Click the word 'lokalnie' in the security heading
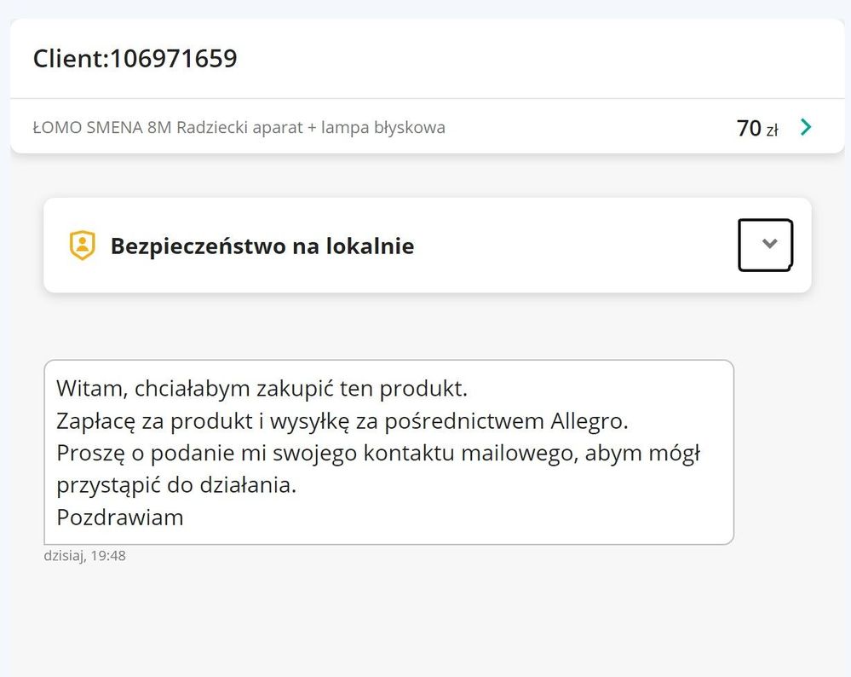Image resolution: width=851 pixels, height=677 pixels. pos(371,246)
